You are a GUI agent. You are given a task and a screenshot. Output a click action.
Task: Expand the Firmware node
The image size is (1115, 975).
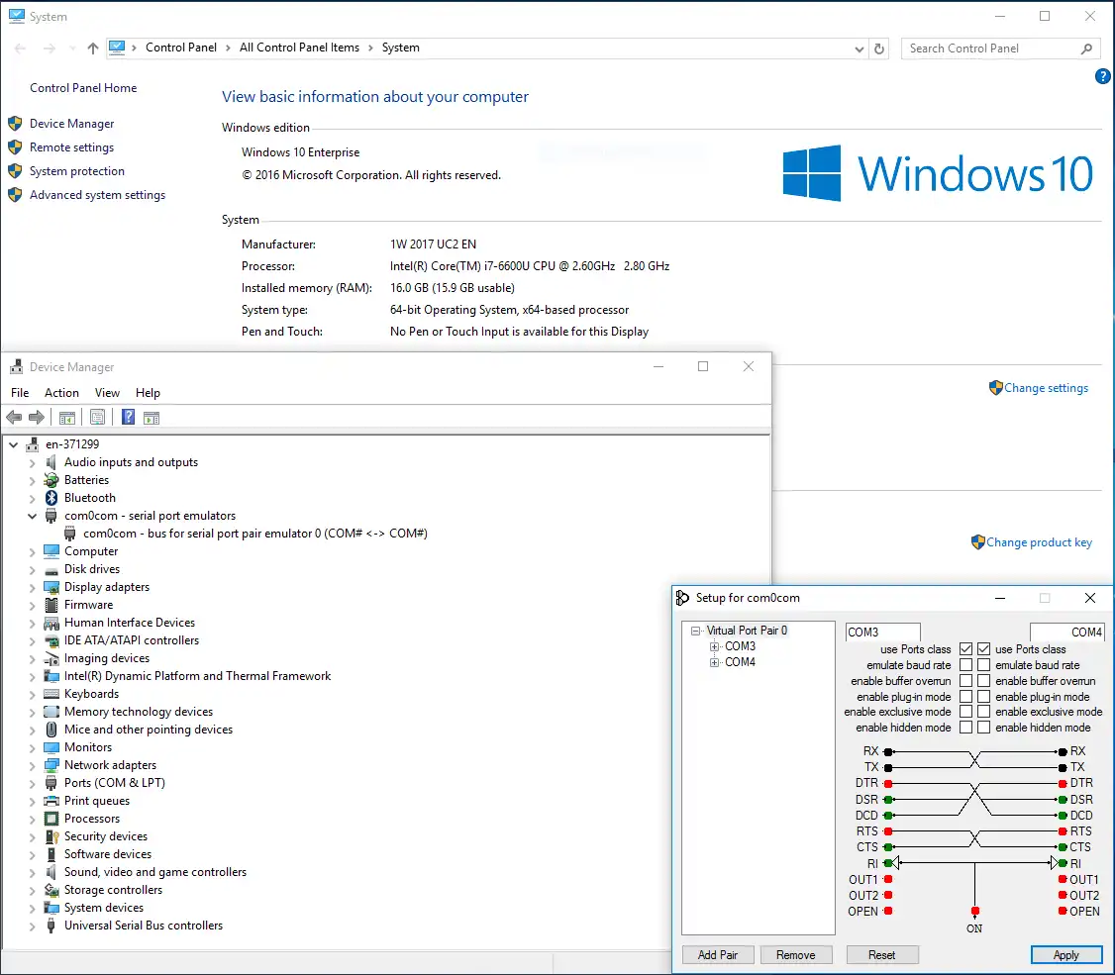coord(32,605)
